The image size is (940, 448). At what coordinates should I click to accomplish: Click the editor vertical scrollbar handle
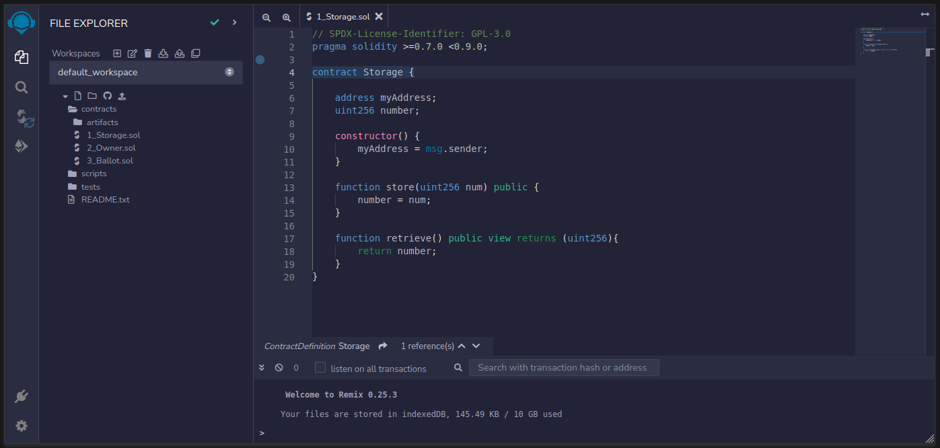930,52
